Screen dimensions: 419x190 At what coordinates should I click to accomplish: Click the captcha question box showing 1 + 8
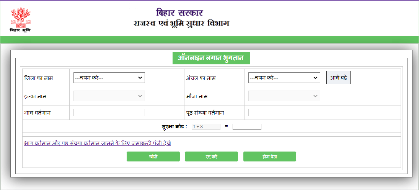pos(206,127)
